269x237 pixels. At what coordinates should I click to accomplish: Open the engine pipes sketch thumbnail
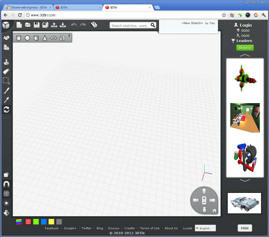click(245, 157)
